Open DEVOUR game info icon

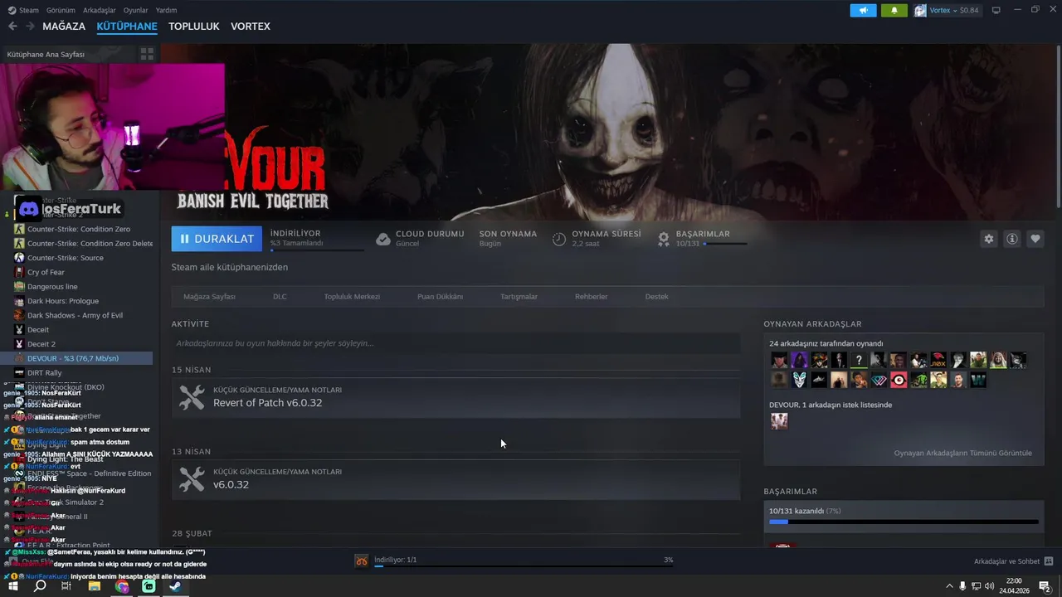pyautogui.click(x=1012, y=239)
